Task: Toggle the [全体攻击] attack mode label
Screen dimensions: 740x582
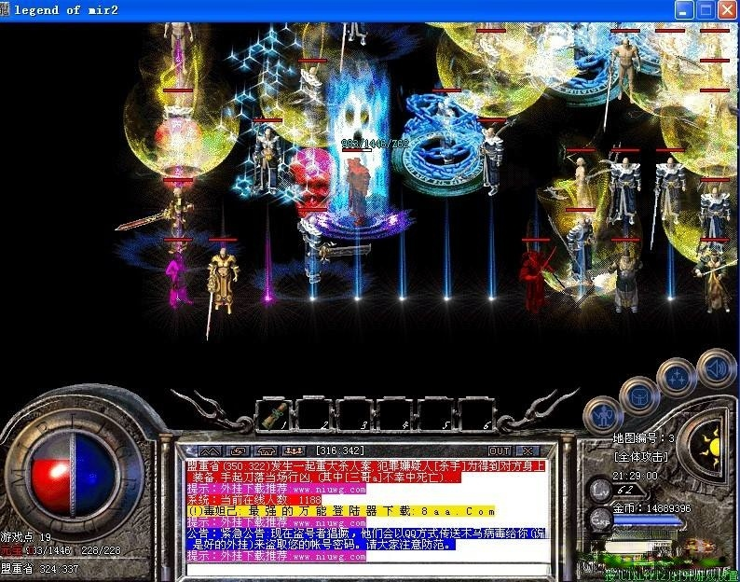Action: pos(641,457)
